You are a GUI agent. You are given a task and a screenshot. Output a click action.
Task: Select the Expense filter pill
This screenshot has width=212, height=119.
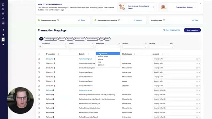pos(70,39)
